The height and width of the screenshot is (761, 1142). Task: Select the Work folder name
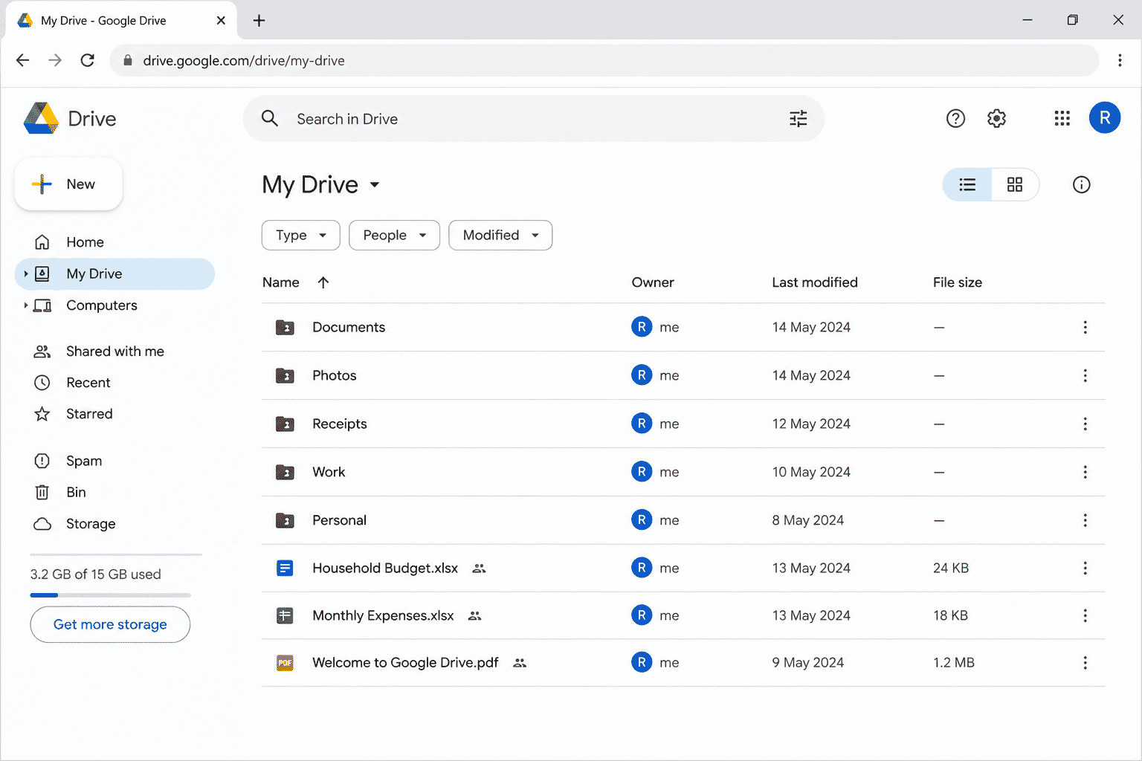point(329,472)
